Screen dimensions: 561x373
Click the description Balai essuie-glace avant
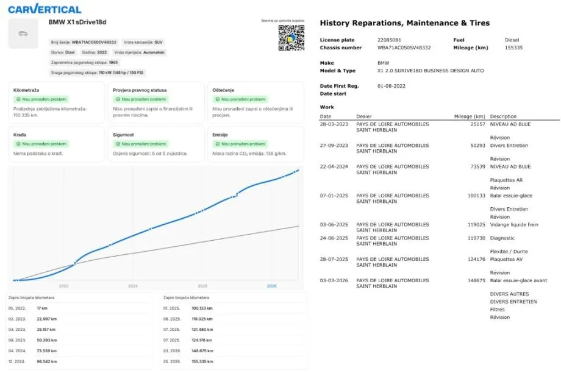519,281
